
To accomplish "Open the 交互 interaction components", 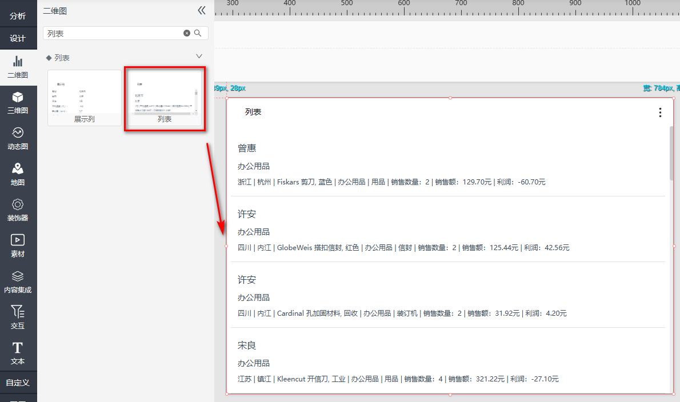I will [18, 318].
